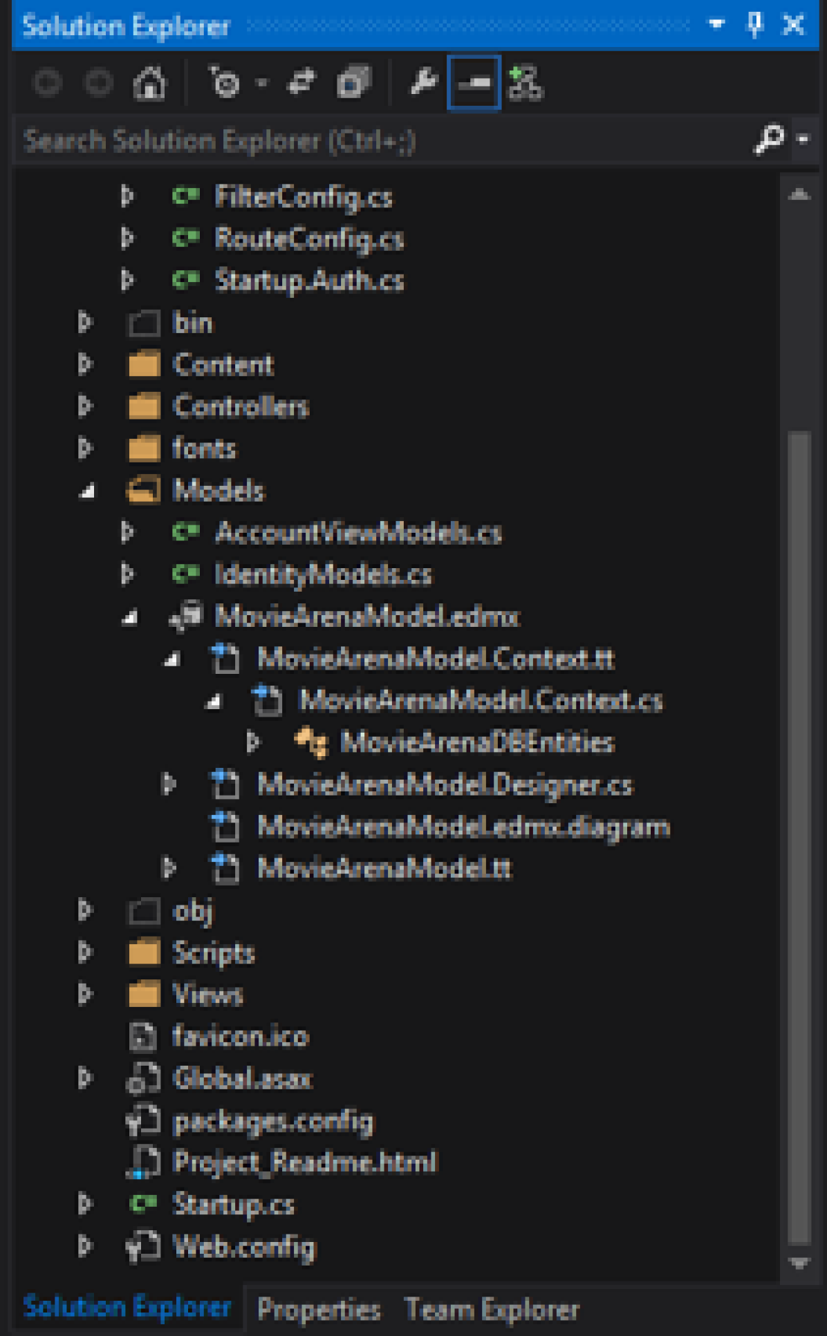Viewport: 827px width, 1336px height.
Task: Expand the bin folder
Action: point(84,323)
